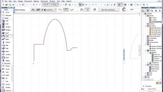Viewport: 163px width, 92px height.
Task: Toggle the ArchiCAD Layer visibility eye
Action: pyautogui.click(x=42, y=10)
